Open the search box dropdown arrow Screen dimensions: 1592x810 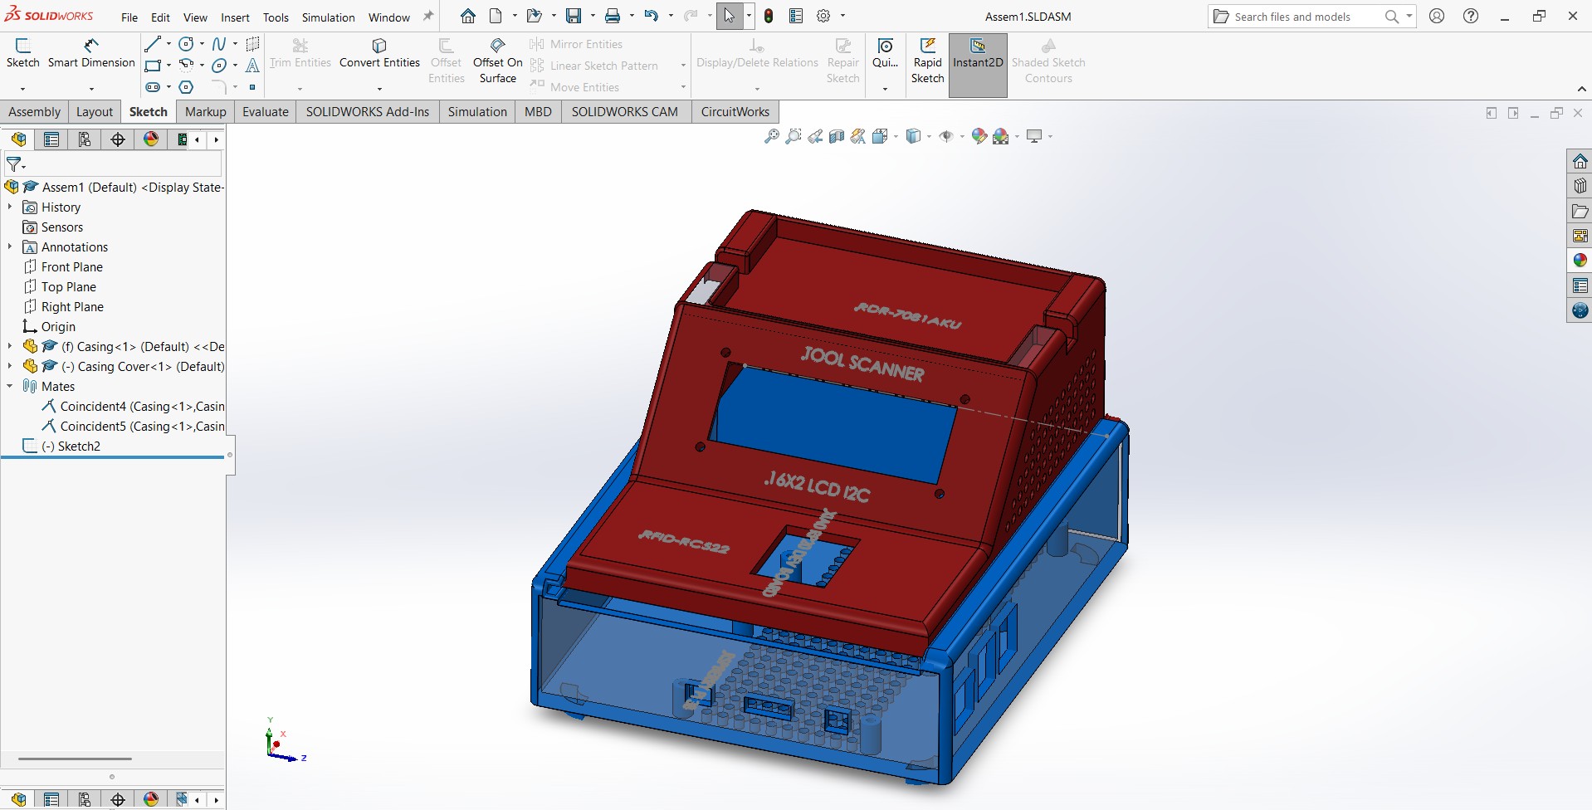click(x=1409, y=16)
